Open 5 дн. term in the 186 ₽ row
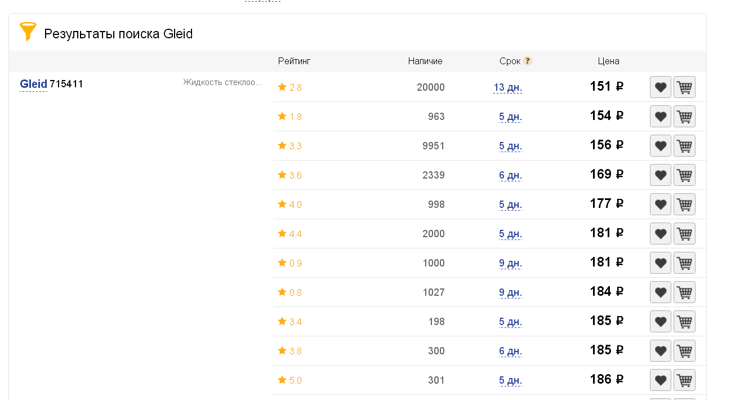Viewport: 740px width, 400px height. (x=510, y=380)
